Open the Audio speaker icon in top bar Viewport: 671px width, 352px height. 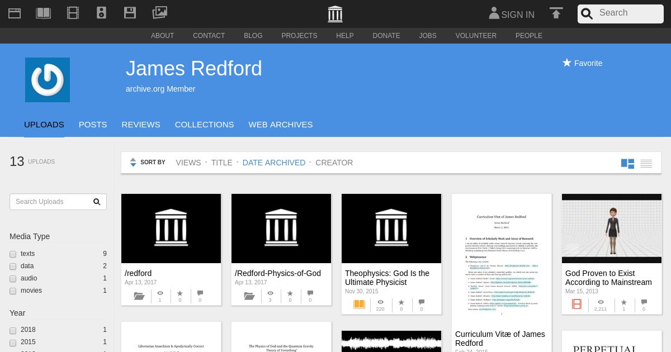pos(101,13)
